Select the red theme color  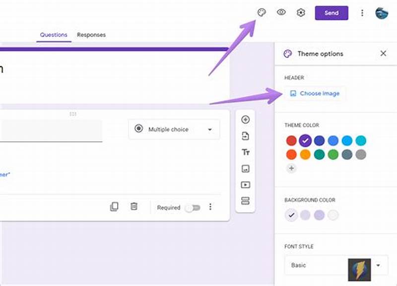pos(290,140)
